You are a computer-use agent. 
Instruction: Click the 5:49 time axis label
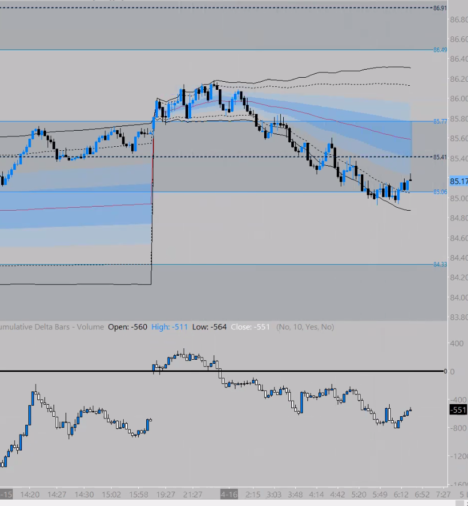(x=380, y=494)
